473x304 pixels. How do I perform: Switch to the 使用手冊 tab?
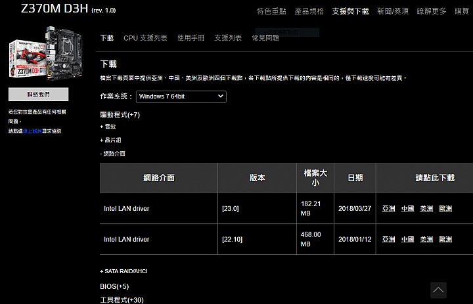pyautogui.click(x=191, y=38)
